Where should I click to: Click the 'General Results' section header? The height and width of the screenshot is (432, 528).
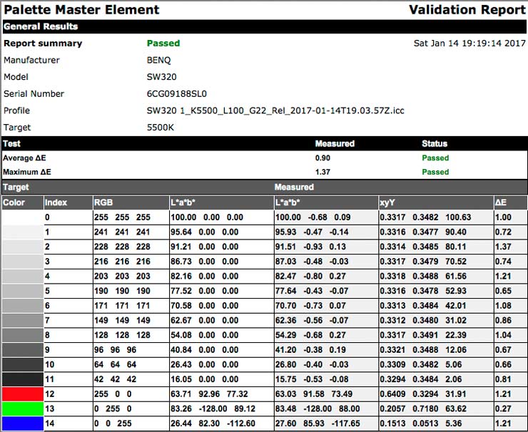point(264,26)
